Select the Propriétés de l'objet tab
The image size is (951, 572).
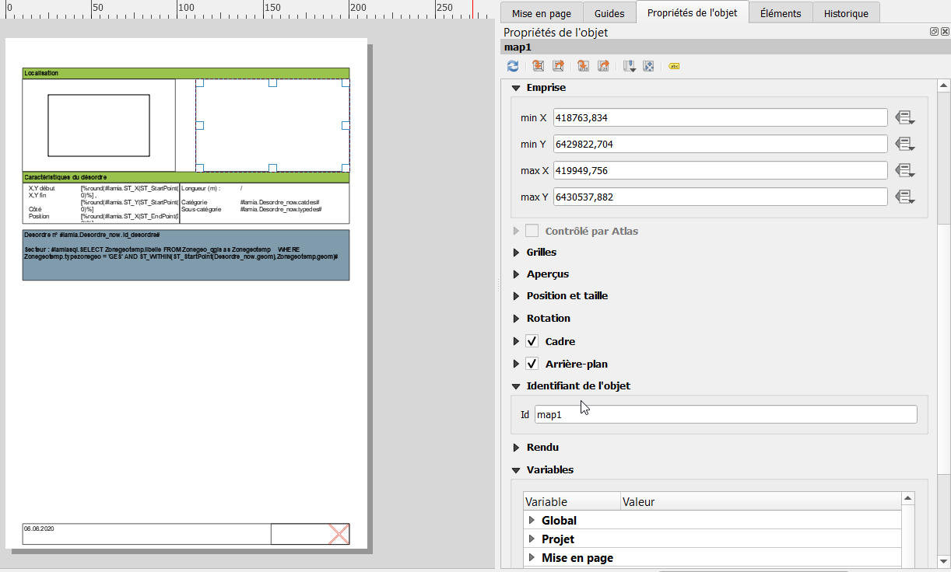point(693,12)
